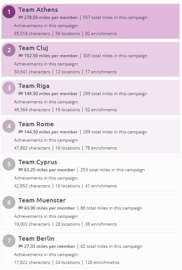Click the rank 6 grey badge
Image resolution: width=182 pixels, height=270 pixels.
click(9, 202)
